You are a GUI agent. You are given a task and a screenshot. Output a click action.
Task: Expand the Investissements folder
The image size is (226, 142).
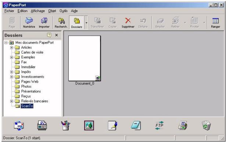(12, 77)
